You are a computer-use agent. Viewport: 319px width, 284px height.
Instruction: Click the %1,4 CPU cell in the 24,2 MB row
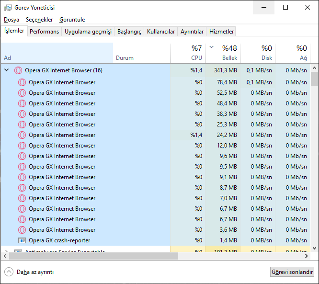[x=188, y=135]
